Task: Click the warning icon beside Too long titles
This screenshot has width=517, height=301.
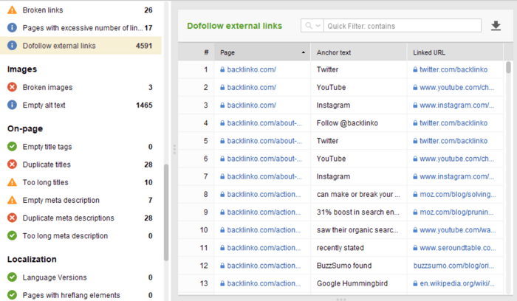Action: pyautogui.click(x=13, y=182)
